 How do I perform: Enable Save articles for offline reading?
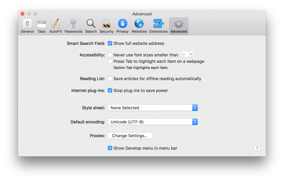click(x=110, y=79)
